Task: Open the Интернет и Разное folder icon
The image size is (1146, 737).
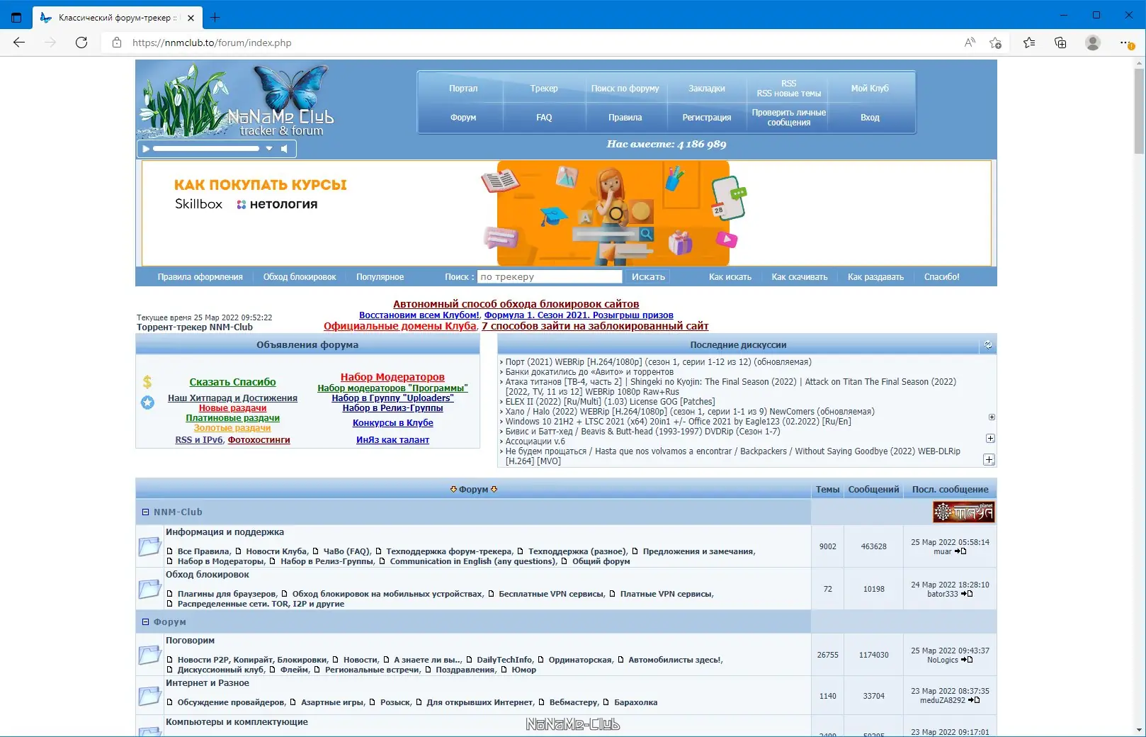Action: coord(149,696)
